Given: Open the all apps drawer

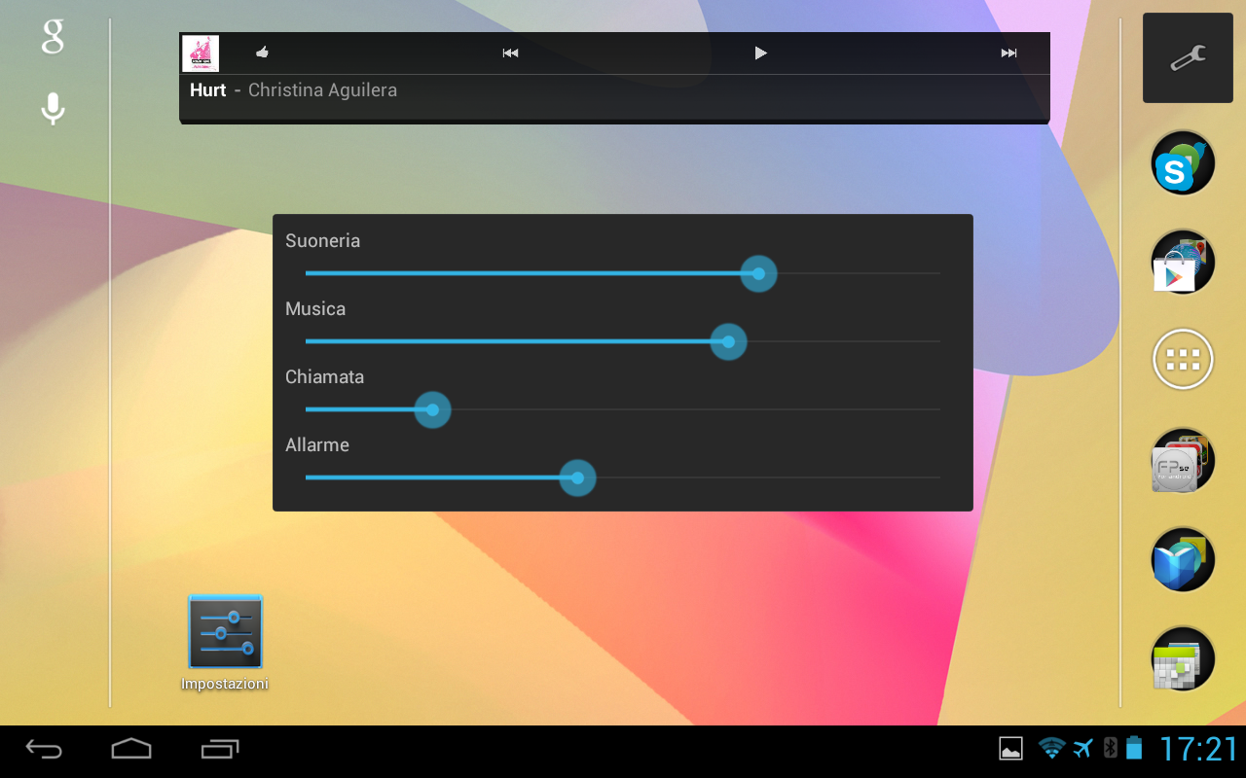Looking at the screenshot, I should 1183,360.
